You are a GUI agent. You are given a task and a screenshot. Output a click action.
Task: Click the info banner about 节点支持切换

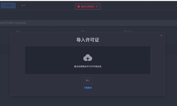pyautogui.click(x=88, y=23)
